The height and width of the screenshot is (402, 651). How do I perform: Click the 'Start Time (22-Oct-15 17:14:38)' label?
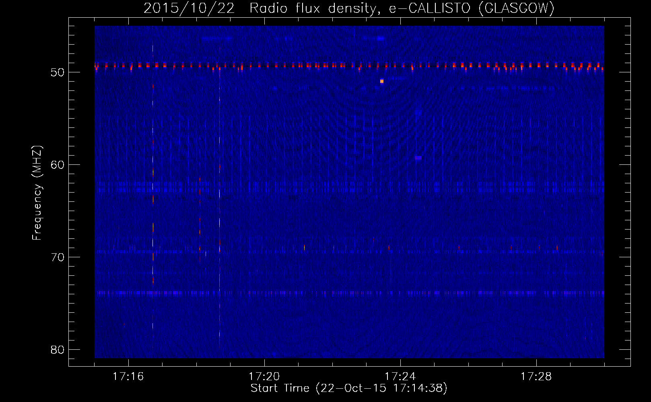(x=349, y=388)
